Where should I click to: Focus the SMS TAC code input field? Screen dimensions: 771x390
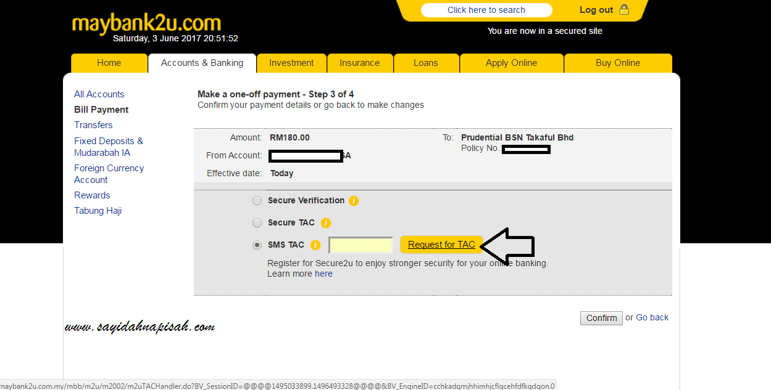click(361, 245)
